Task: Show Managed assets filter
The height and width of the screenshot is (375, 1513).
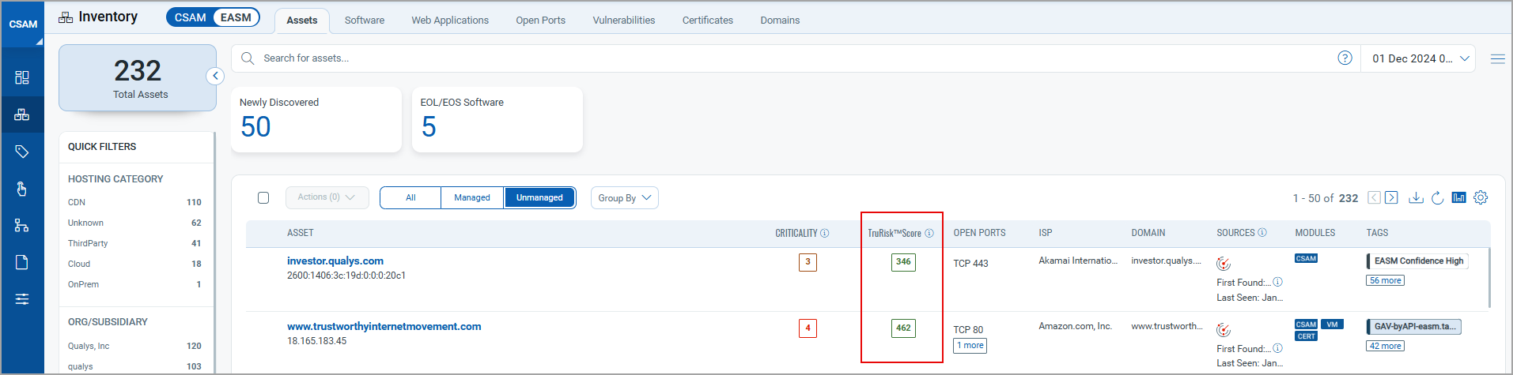Action: coord(472,197)
